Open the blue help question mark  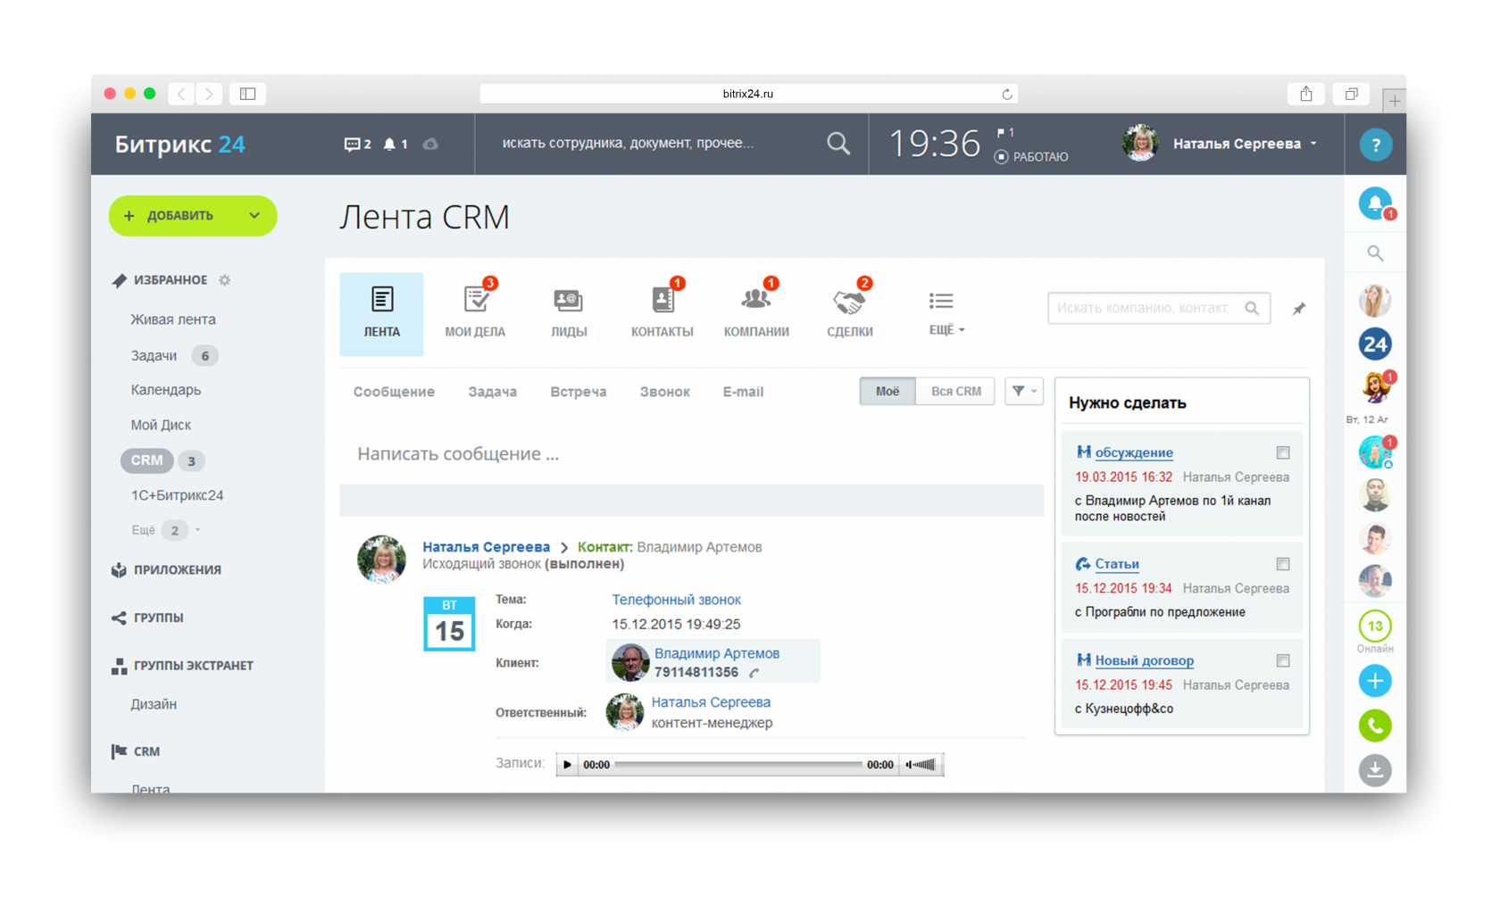[1375, 145]
